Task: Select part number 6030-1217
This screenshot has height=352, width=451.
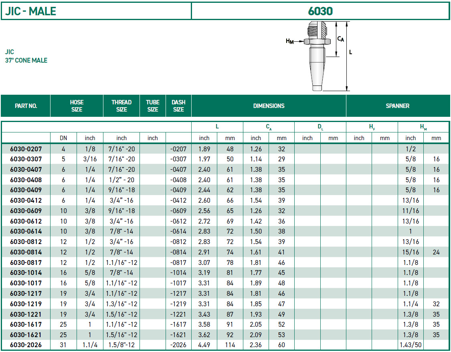Action: [x=26, y=293]
